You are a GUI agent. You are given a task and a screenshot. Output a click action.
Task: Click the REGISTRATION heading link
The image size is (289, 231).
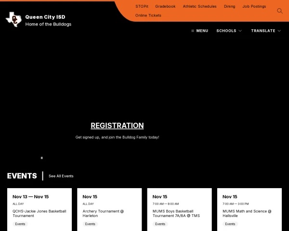[117, 126]
